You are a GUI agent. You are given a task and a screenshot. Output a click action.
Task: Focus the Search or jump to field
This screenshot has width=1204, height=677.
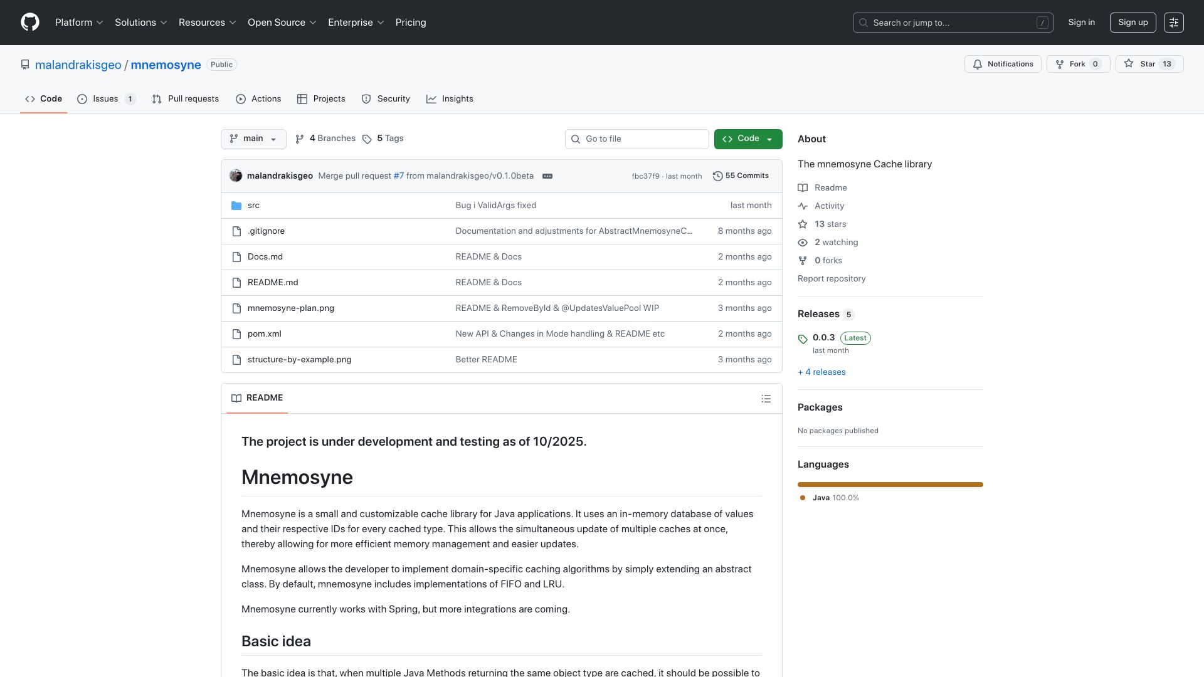(x=953, y=23)
